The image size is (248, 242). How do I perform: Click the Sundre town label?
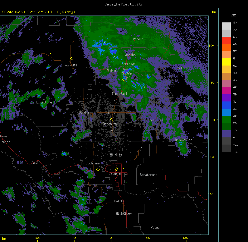tap(84, 112)
